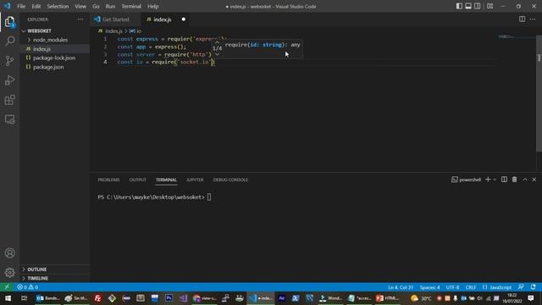This screenshot has height=305, width=542.
Task: Open the Run and Debug view
Action: tap(9, 80)
